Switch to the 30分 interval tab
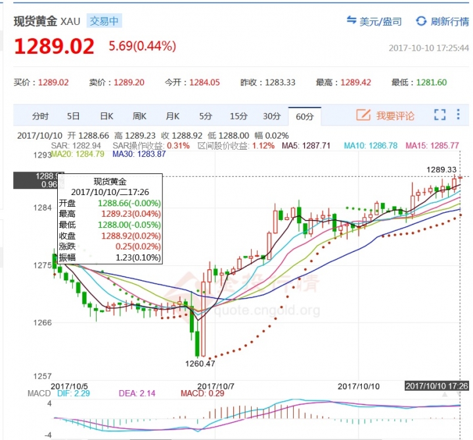The height and width of the screenshot is (440, 473). click(x=271, y=116)
